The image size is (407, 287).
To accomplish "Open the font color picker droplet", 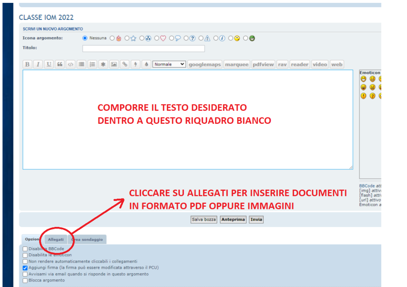I will [x=147, y=64].
